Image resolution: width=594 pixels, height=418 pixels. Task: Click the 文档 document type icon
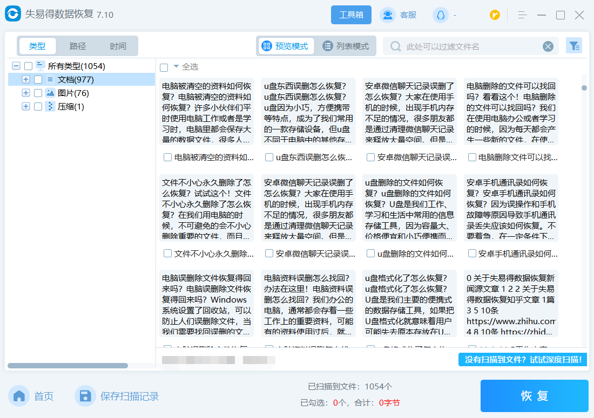[x=50, y=79]
